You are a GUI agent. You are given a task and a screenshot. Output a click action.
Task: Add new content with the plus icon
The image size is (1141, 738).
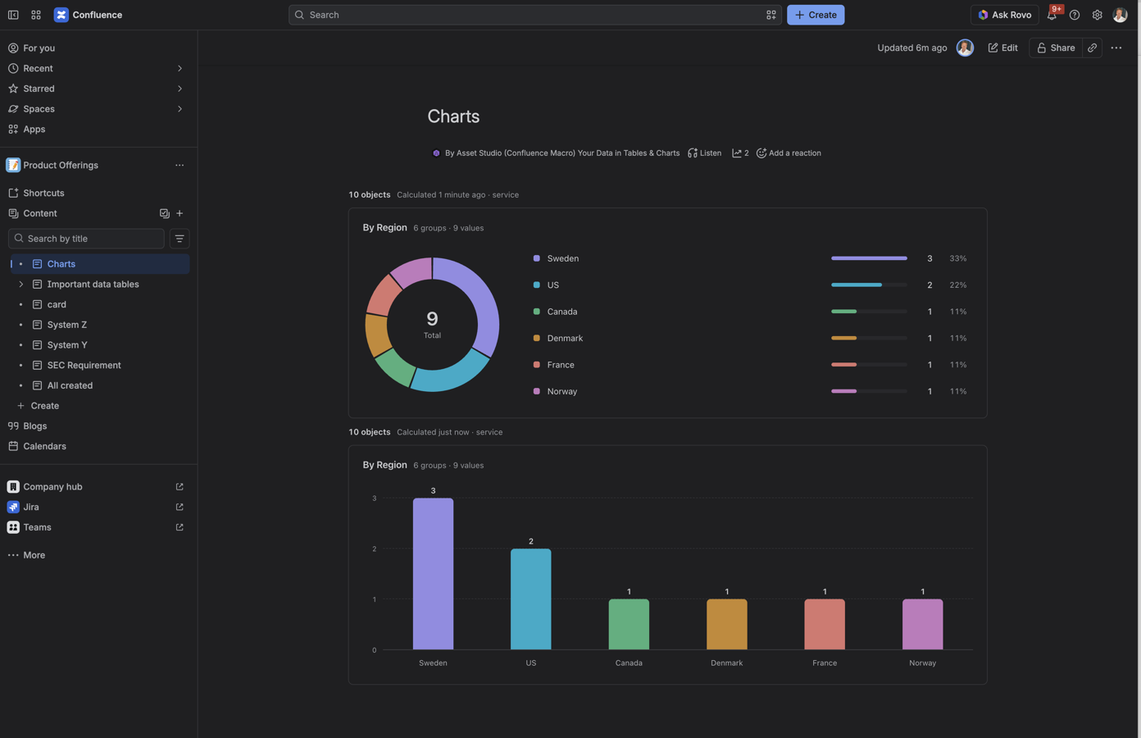point(180,213)
